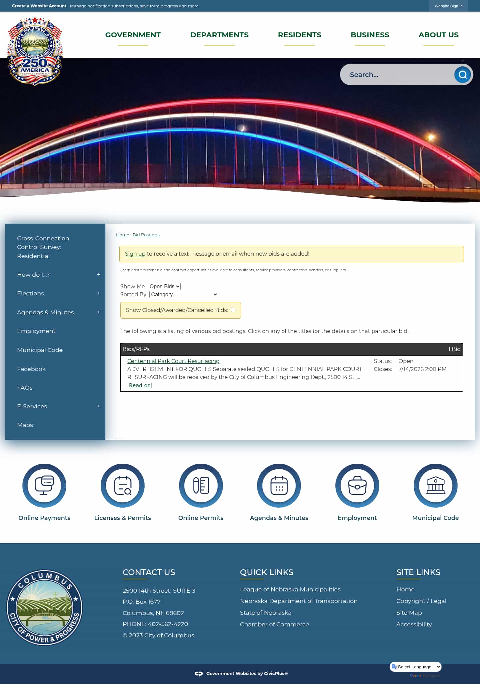Click the CONTACT US heading
Image resolution: width=480 pixels, height=684 pixels.
click(x=149, y=572)
